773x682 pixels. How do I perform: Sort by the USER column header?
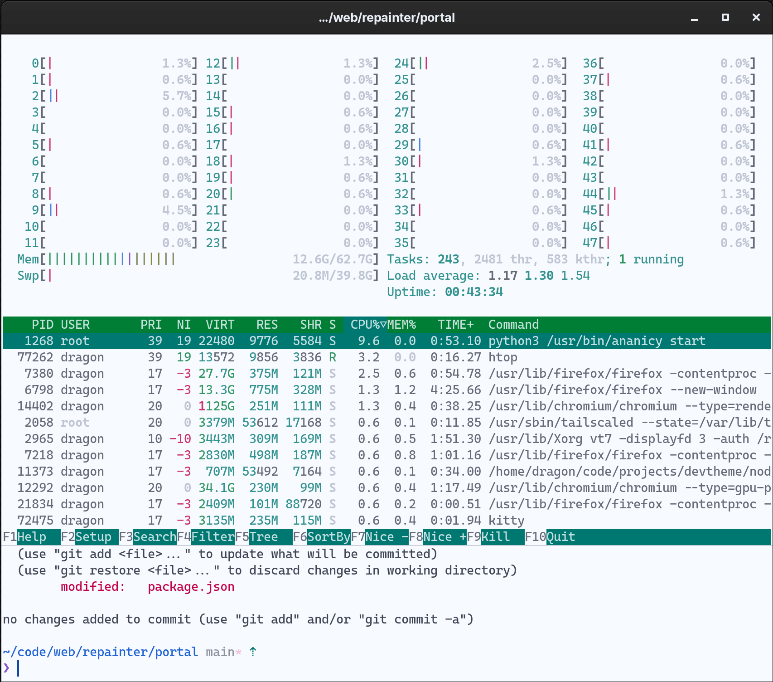pyautogui.click(x=75, y=325)
